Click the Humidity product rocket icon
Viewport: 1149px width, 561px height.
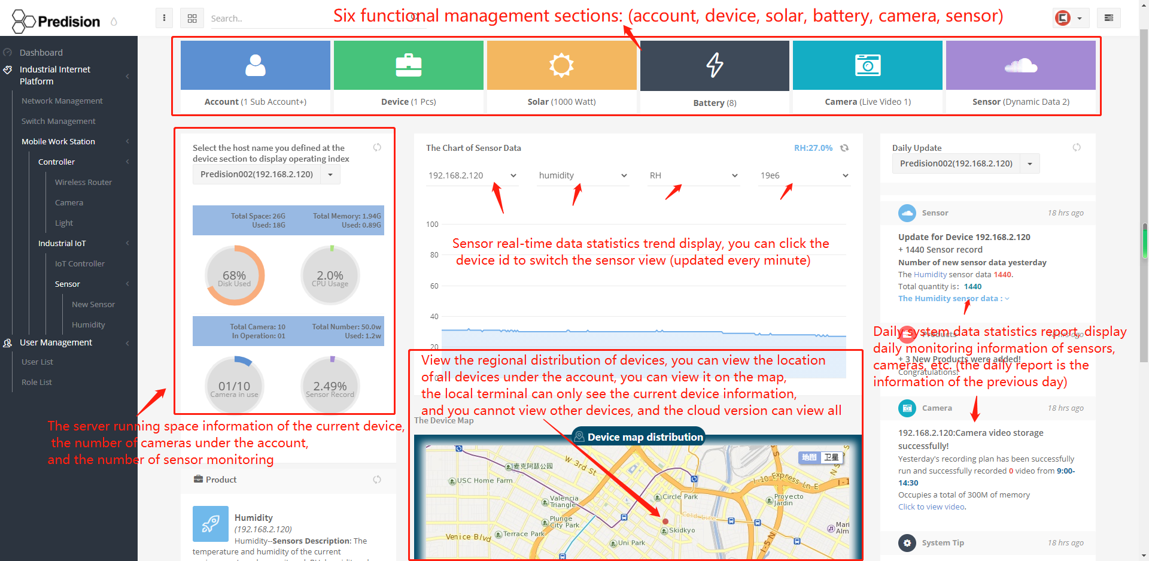(211, 524)
